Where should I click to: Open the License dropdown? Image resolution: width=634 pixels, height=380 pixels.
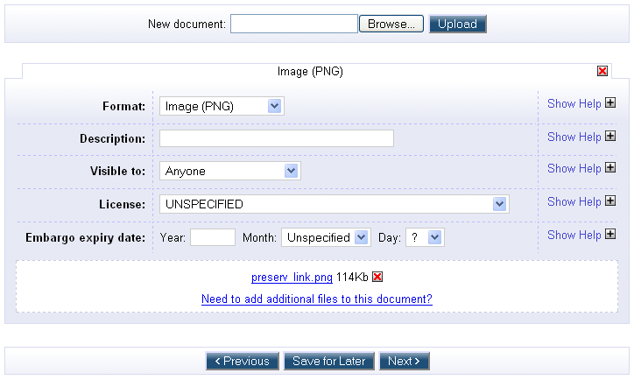tap(334, 204)
